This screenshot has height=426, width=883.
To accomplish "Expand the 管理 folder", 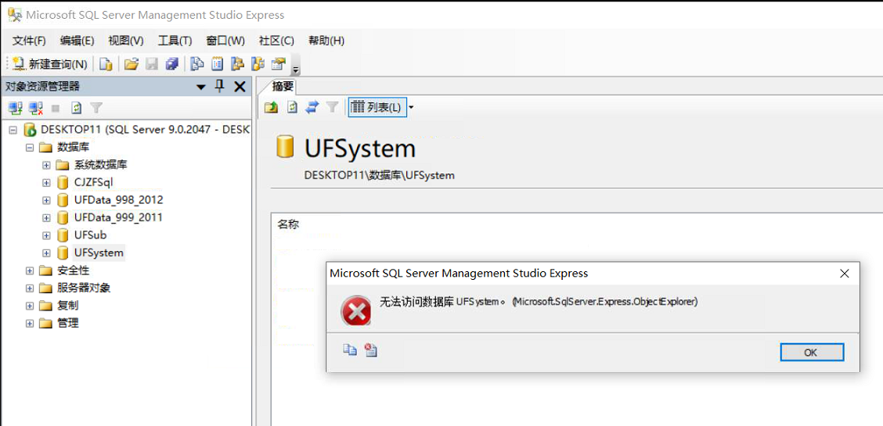I will coord(30,323).
